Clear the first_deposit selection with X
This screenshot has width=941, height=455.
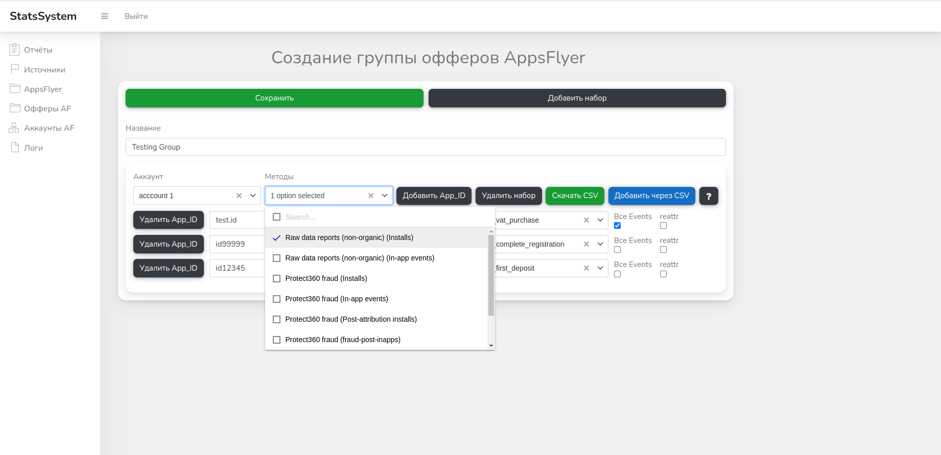click(x=586, y=268)
